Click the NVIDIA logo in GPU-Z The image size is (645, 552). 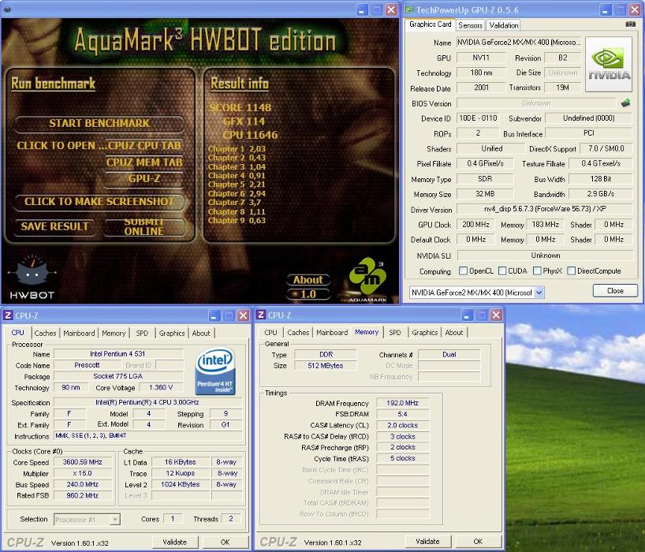coord(609,64)
